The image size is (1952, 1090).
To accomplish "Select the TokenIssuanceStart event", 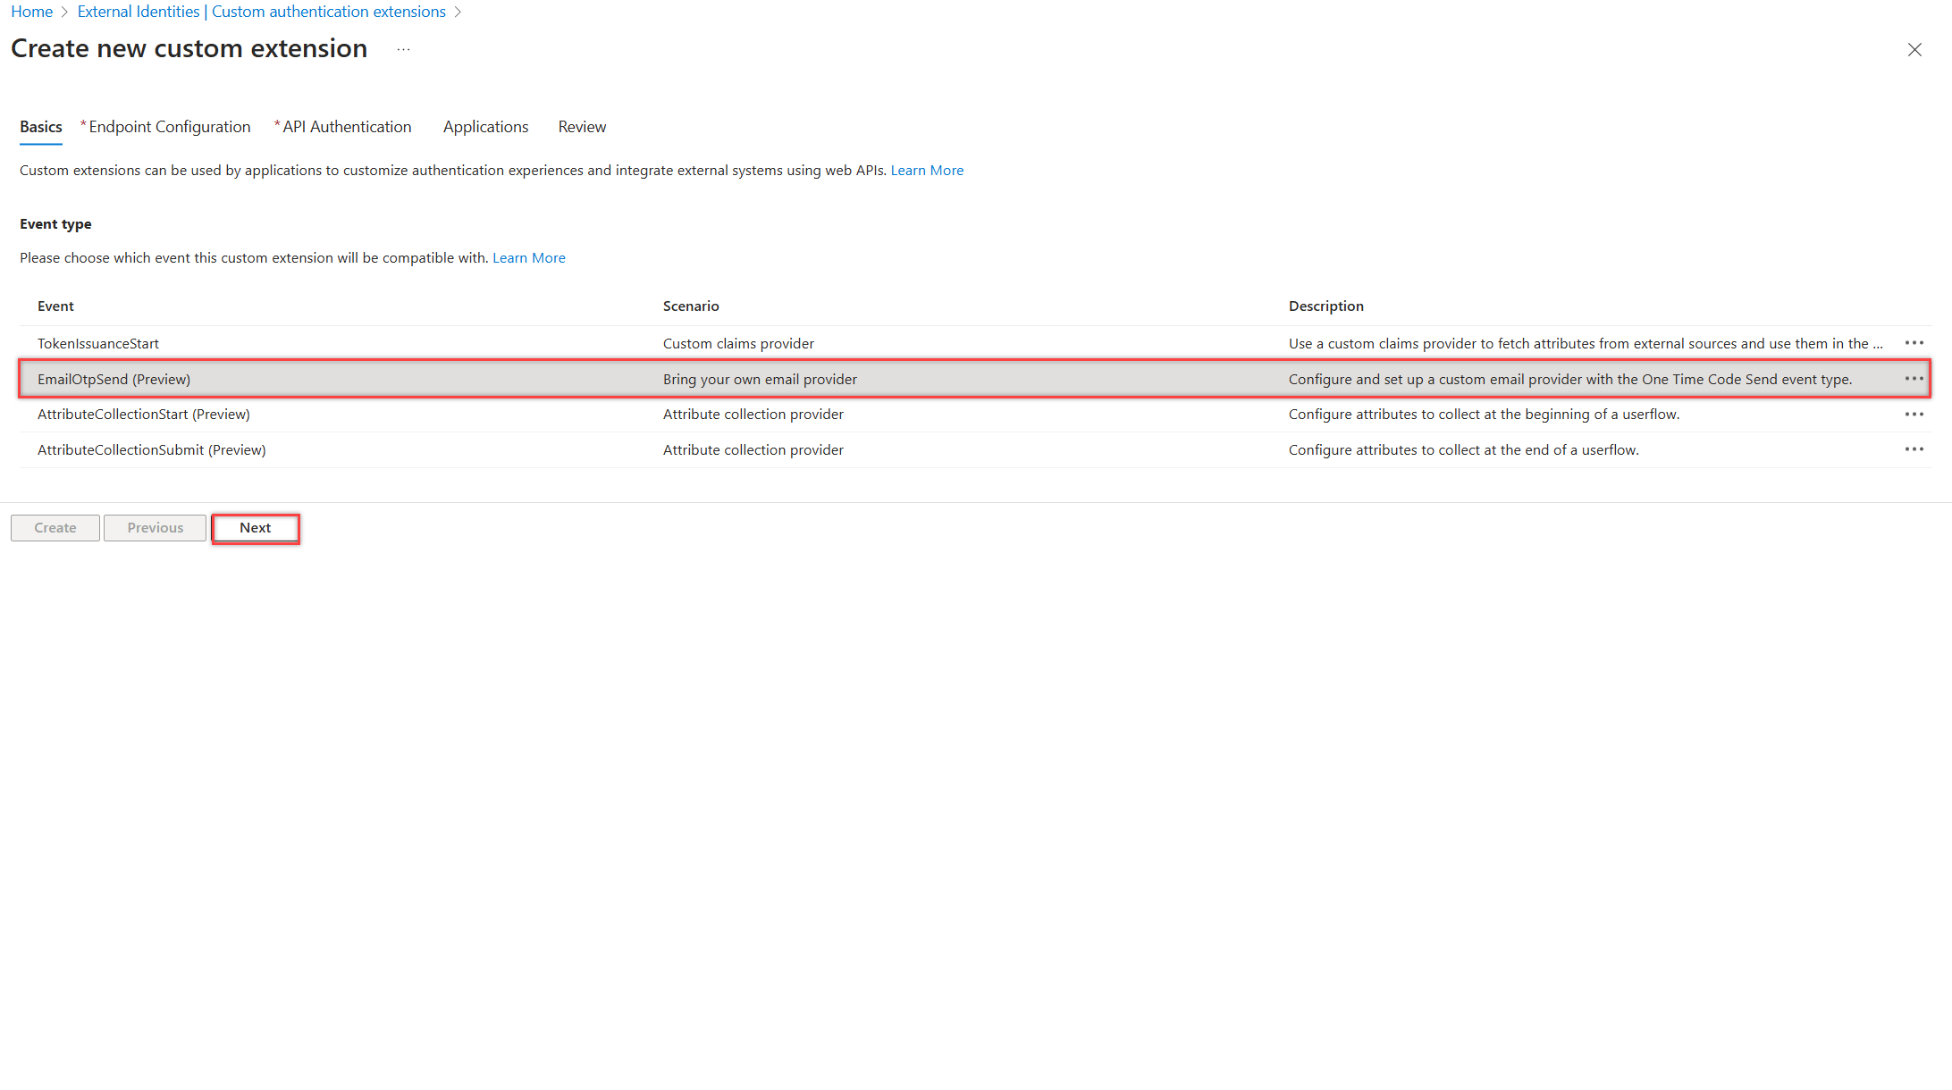I will point(98,343).
